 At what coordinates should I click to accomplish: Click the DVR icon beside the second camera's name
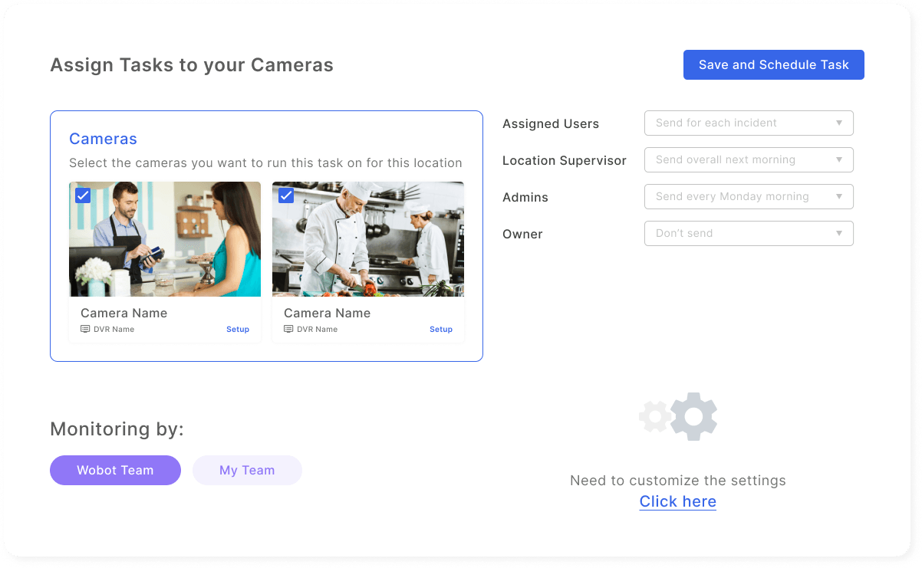[x=288, y=329]
